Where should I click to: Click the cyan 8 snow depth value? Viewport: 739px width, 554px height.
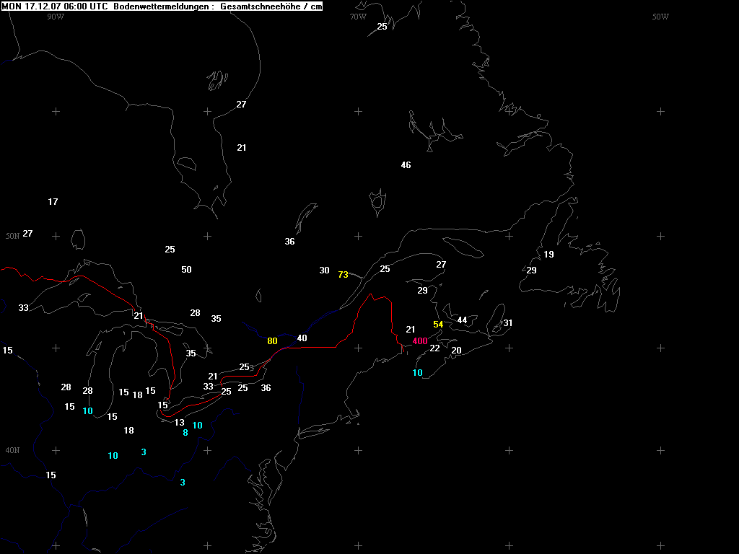pyautogui.click(x=185, y=433)
